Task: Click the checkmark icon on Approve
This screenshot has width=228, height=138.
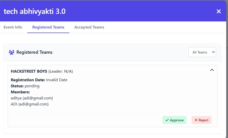Action: click(167, 120)
